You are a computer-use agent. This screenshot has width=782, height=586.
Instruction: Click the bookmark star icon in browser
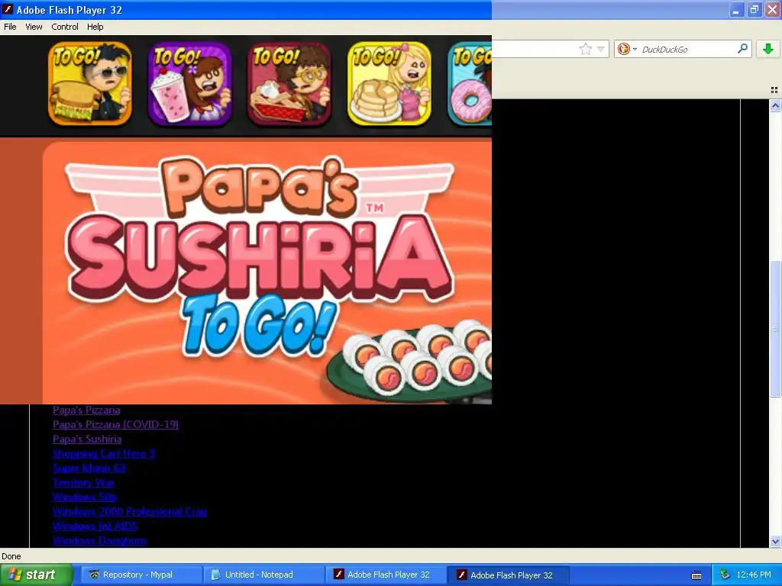click(586, 49)
